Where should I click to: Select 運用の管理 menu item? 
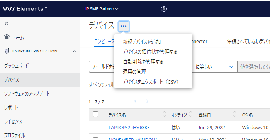coord(134,72)
